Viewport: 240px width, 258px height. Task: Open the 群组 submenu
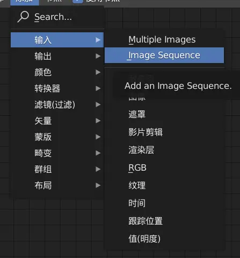pos(57,169)
